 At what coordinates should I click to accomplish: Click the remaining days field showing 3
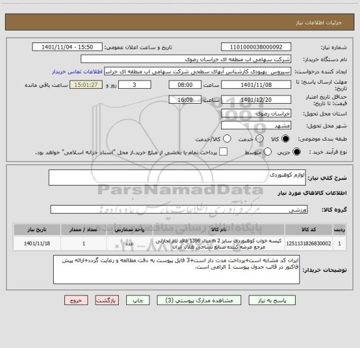tap(134, 85)
